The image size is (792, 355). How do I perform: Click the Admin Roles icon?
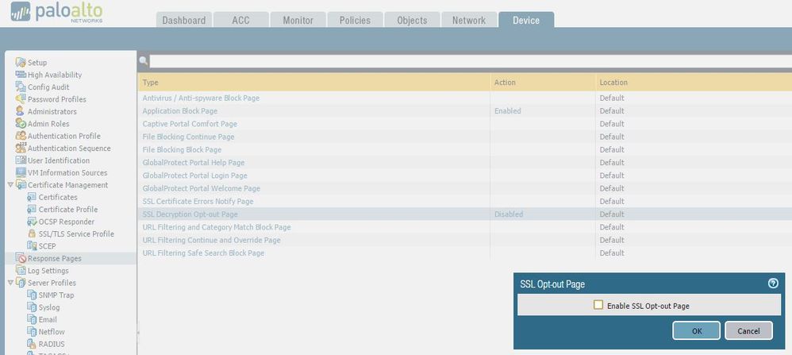20,123
